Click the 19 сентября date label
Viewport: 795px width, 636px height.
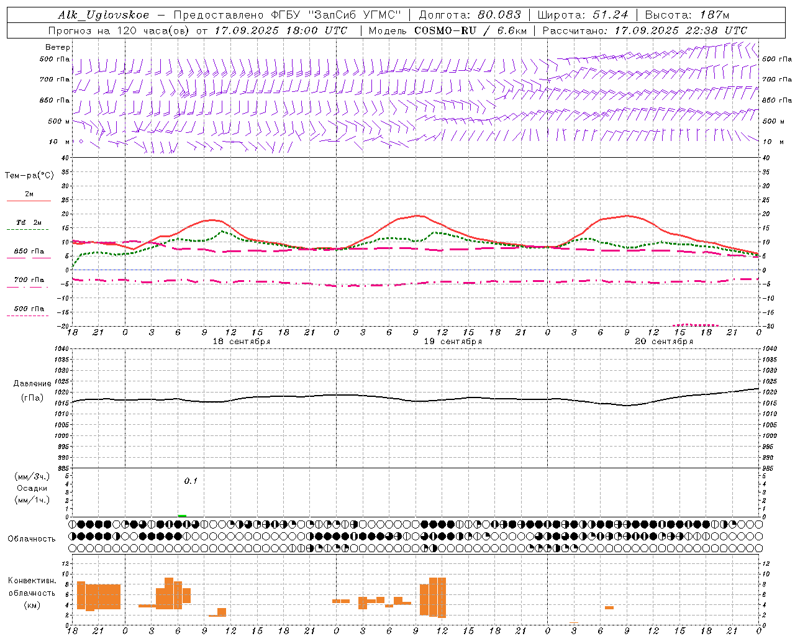tap(453, 342)
